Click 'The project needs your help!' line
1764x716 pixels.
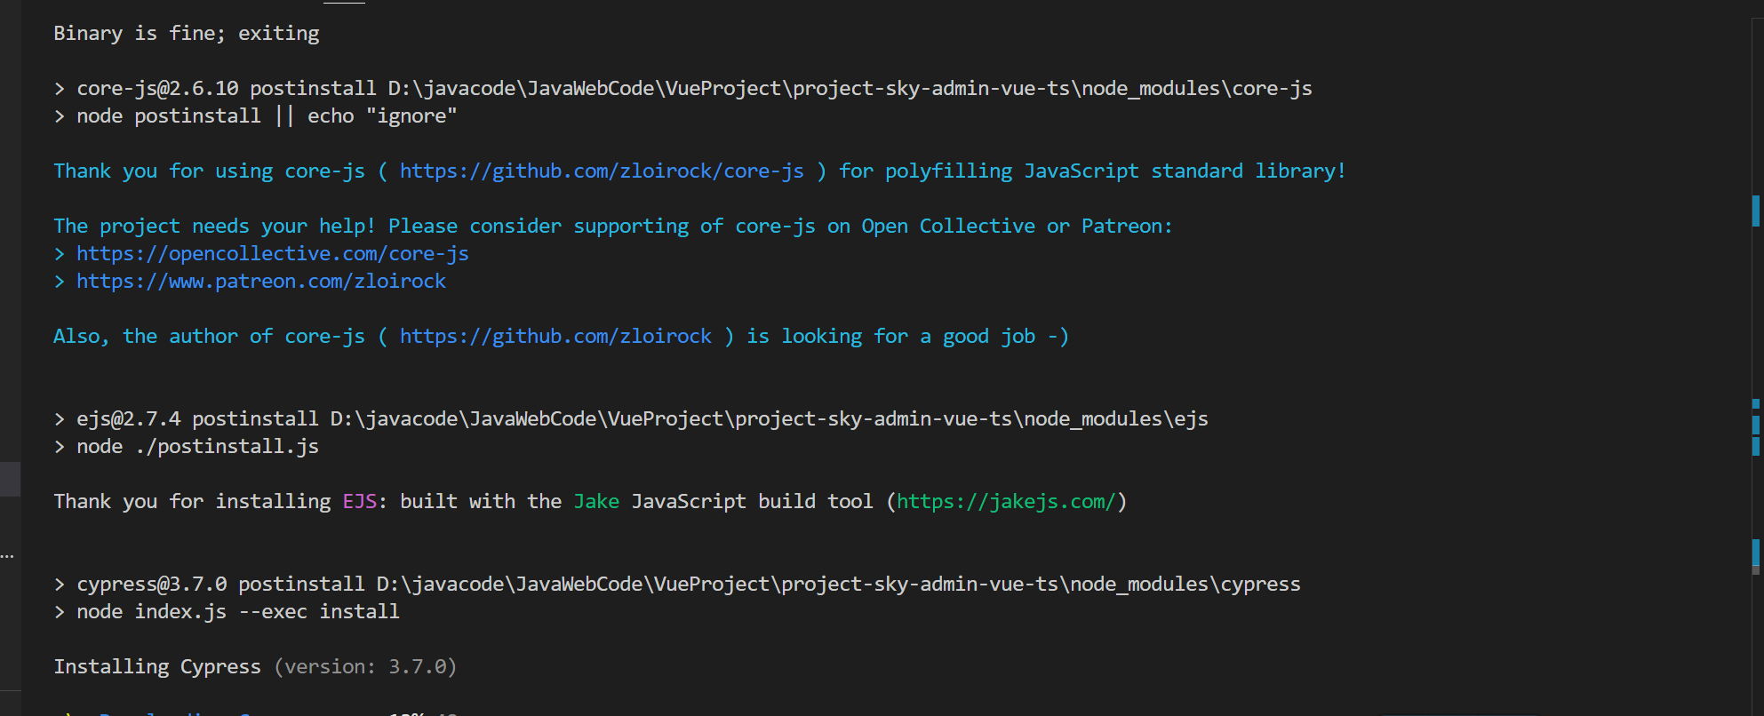click(x=613, y=226)
